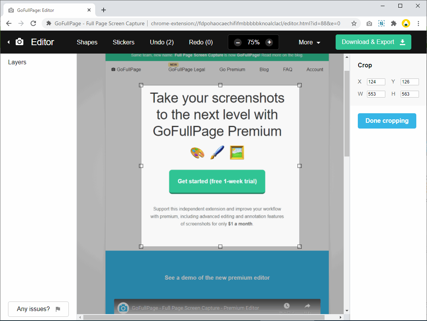Click the painter's palette emoji
The image size is (427, 321).
197,153
